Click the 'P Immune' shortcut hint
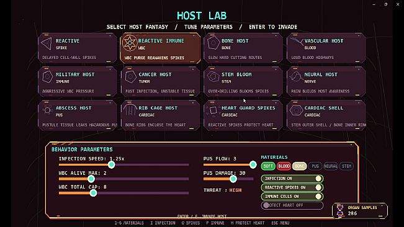The height and width of the screenshot is (227, 404). 215,223
